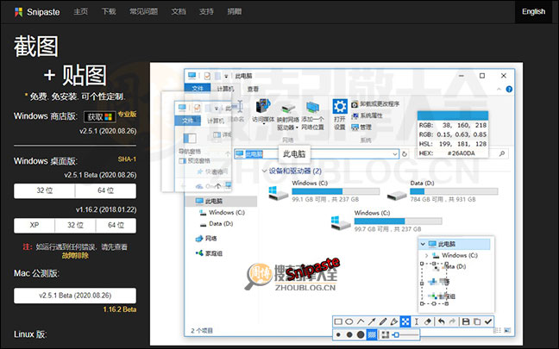Open the 常见问题 page
Screen dimensions: 559x349
click(143, 11)
